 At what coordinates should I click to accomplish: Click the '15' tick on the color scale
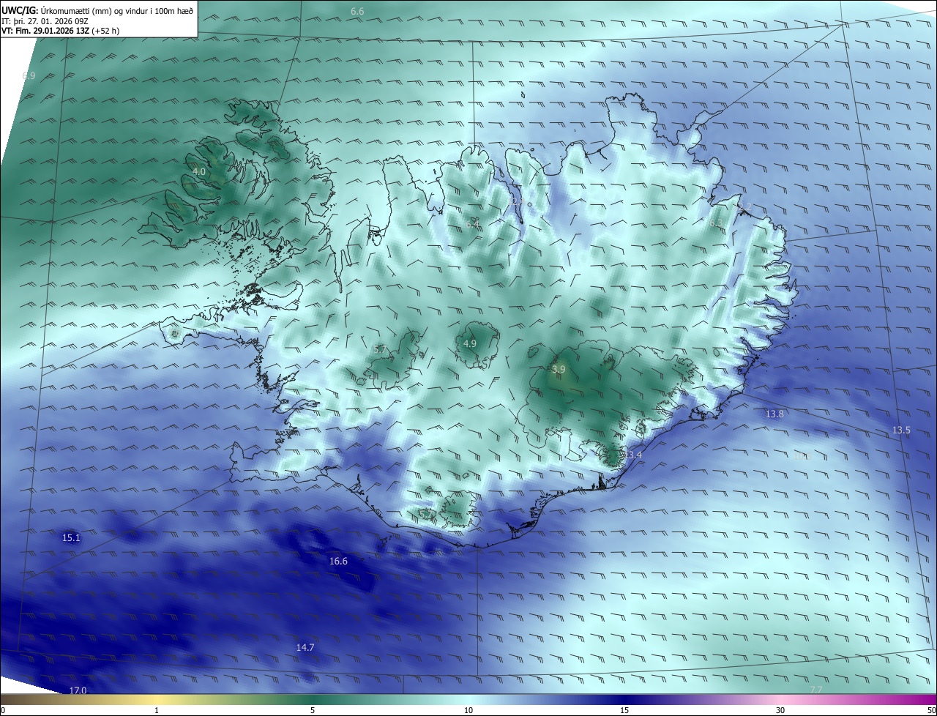coord(624,710)
